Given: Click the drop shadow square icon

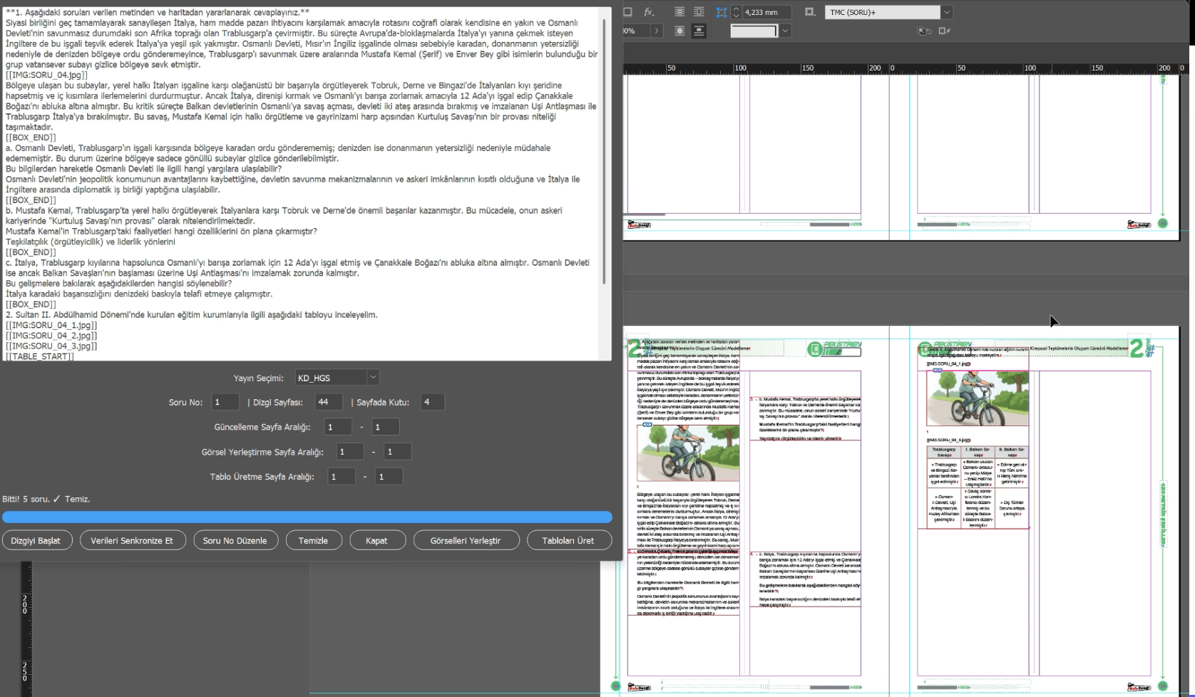Looking at the screenshot, I should coord(627,12).
